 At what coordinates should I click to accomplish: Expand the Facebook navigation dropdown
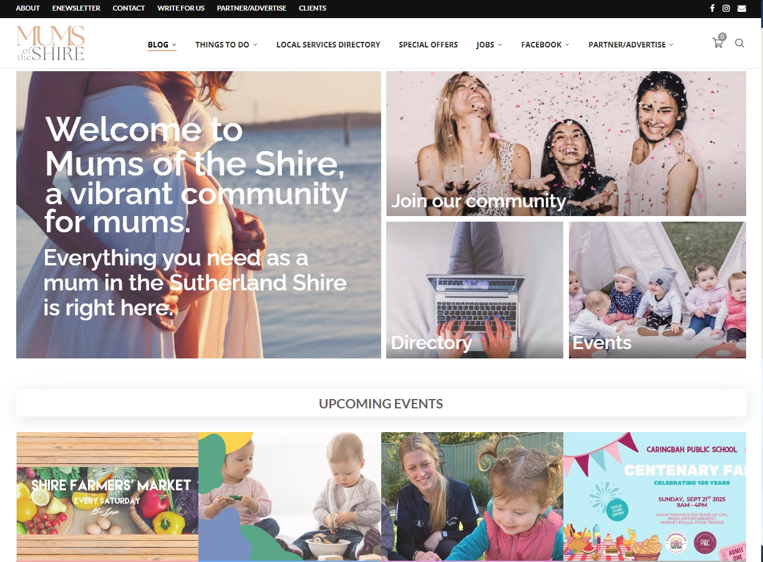545,45
